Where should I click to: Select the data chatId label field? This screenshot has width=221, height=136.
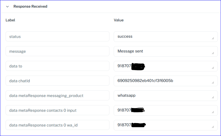tap(57, 81)
